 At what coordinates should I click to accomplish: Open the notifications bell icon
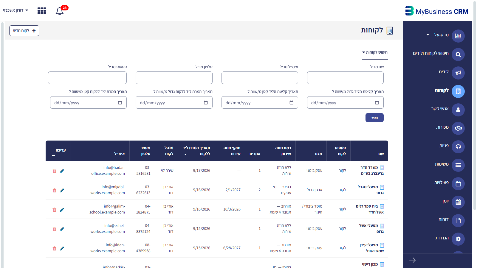point(60,11)
